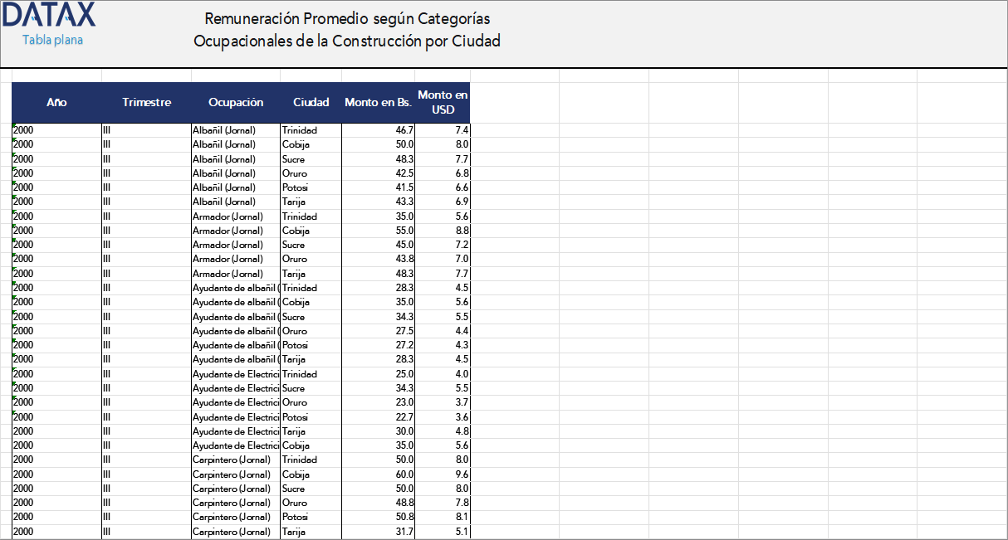
Task: Click the cell showing 9.6 USD
Action: [443, 474]
